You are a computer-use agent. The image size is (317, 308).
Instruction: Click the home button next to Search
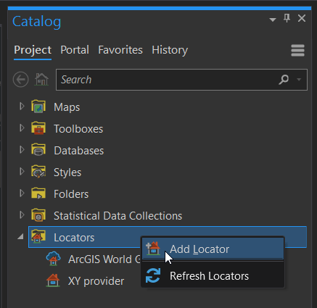point(41,80)
